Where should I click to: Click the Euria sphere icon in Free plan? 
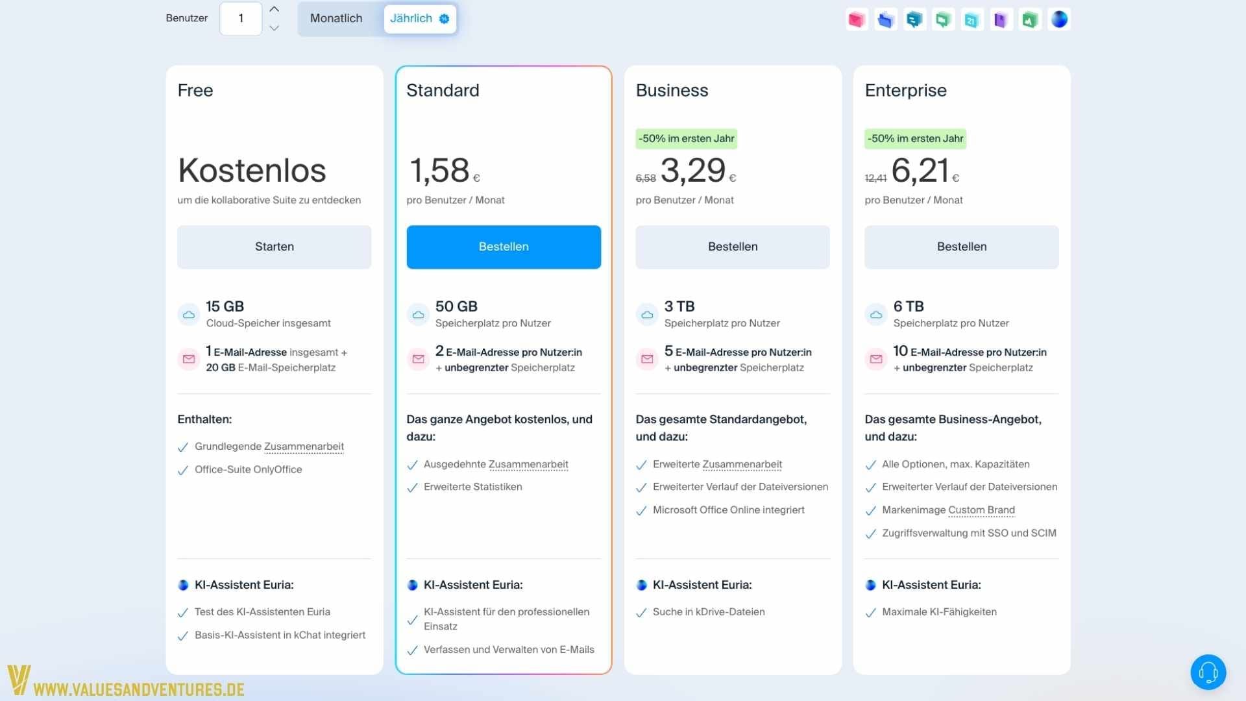tap(183, 585)
